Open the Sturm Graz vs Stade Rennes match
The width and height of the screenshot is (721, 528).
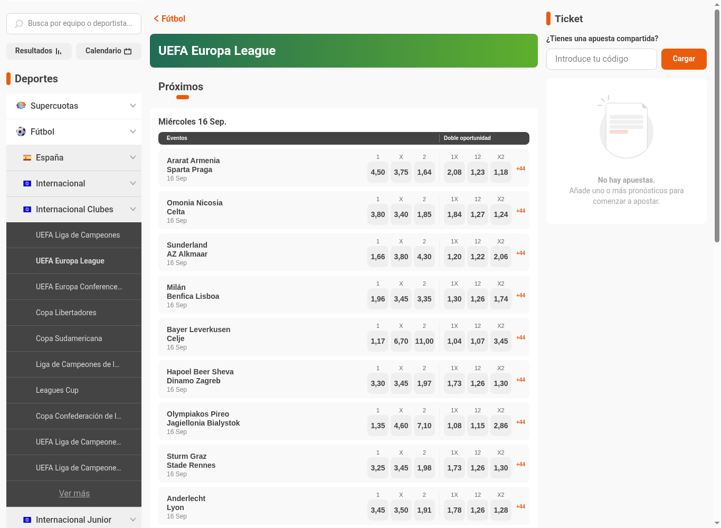coord(191,461)
